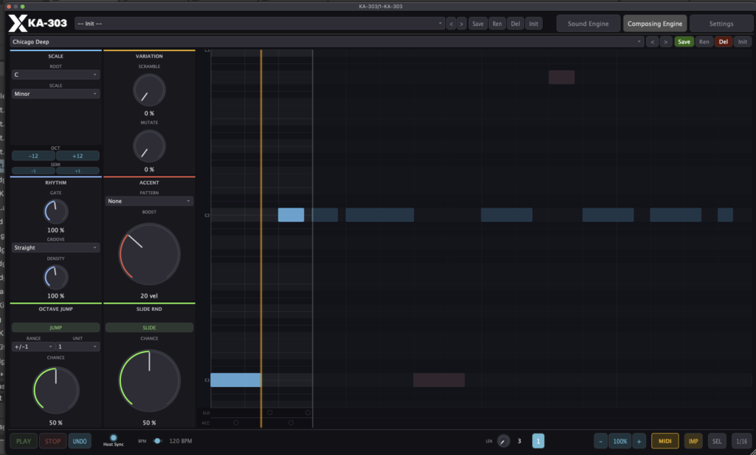Viewport: 756px width, 455px height.
Task: Go to previous preset in top bar
Action: (x=451, y=23)
